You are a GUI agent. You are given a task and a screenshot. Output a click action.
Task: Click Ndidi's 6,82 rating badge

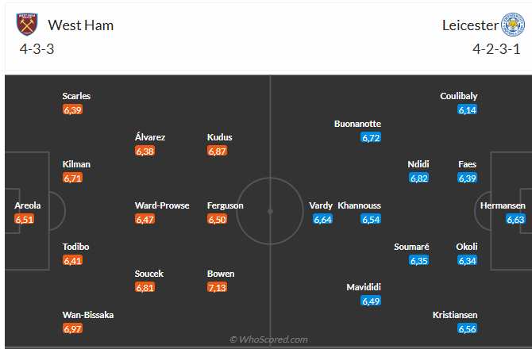pyautogui.click(x=418, y=178)
